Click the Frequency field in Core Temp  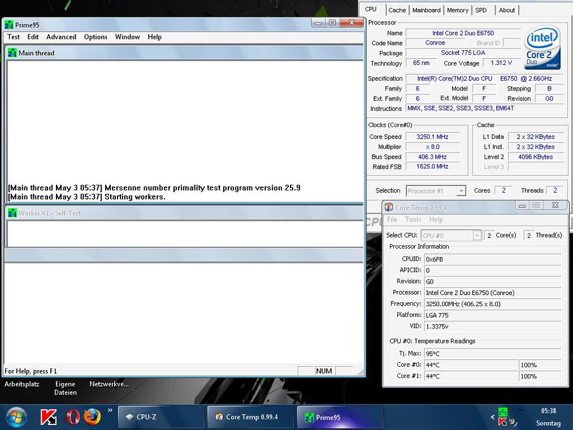[493, 304]
